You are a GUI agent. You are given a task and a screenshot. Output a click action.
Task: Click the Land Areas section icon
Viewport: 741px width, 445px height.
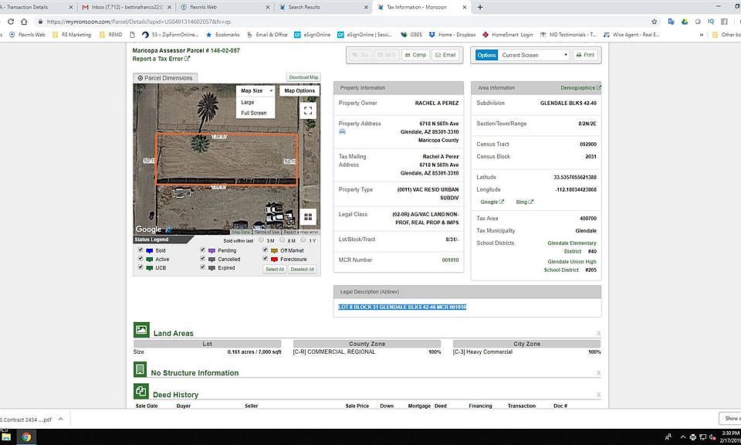point(141,330)
